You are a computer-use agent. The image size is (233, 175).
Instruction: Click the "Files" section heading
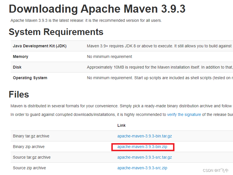tap(19, 94)
